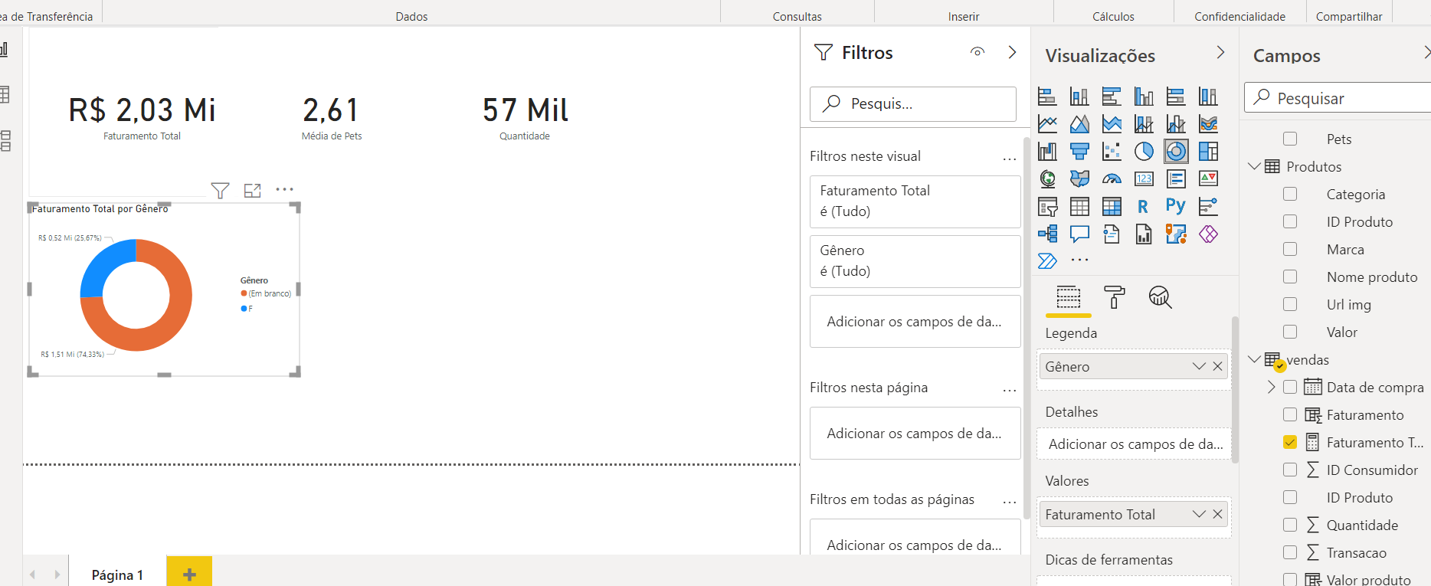
Task: Choose the R script visual
Action: [x=1144, y=207]
